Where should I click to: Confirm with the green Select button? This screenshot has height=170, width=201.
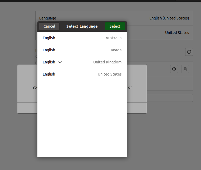[x=115, y=26]
